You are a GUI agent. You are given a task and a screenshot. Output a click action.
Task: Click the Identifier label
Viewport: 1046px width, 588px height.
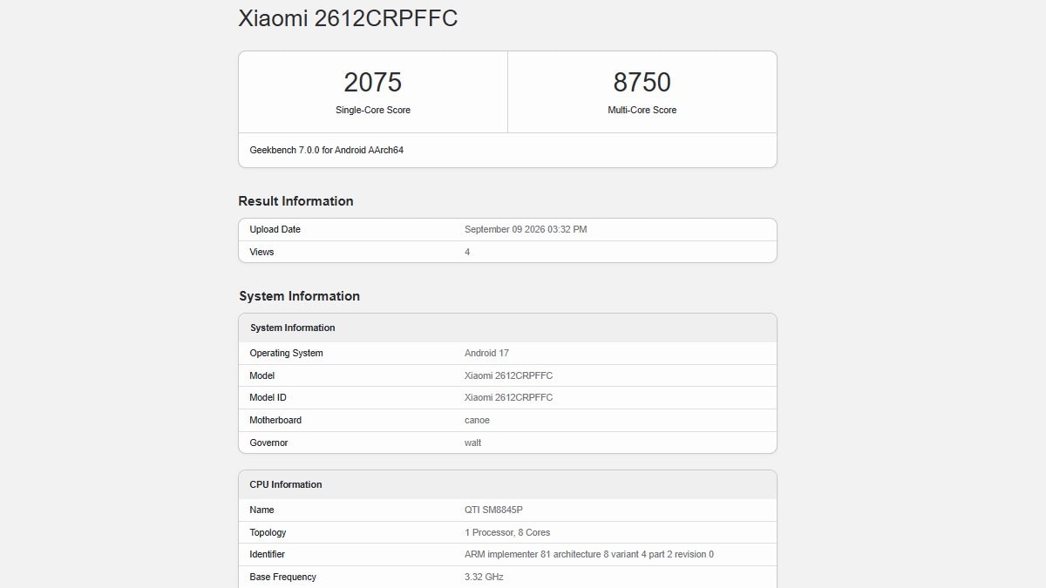coord(267,554)
